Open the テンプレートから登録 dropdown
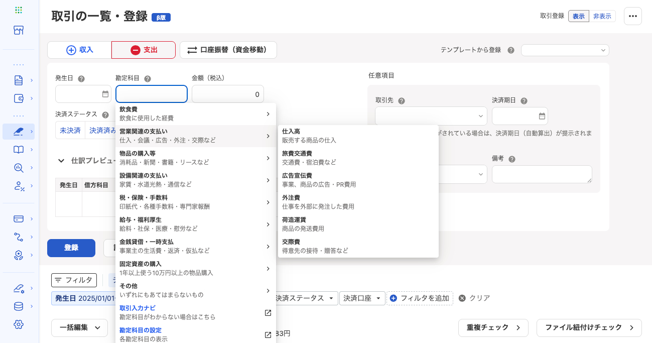Viewport: 652px width, 343px height. click(565, 50)
